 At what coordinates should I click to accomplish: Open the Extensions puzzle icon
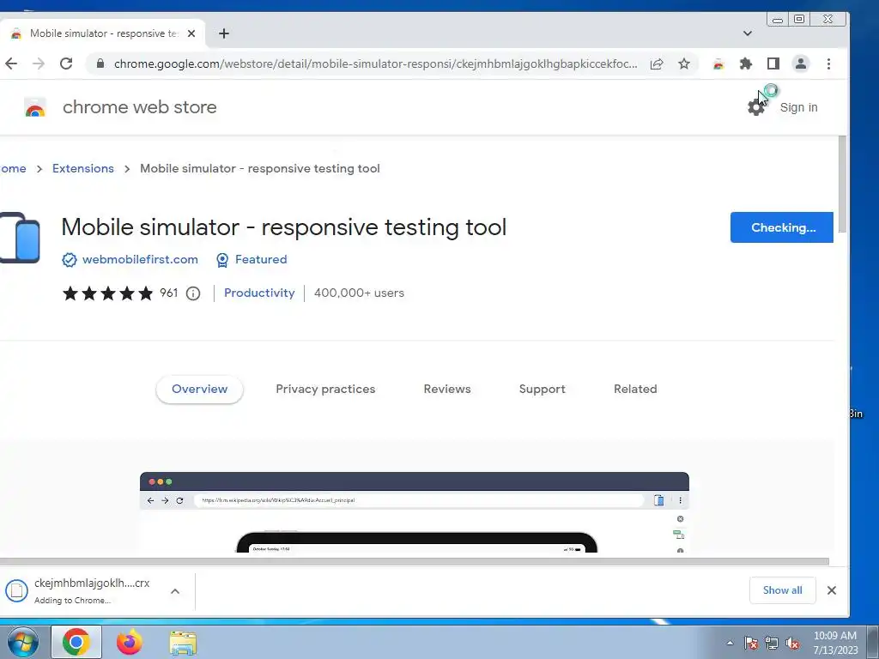(x=746, y=63)
